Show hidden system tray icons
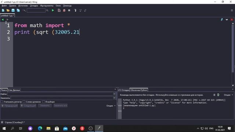 point(198,128)
